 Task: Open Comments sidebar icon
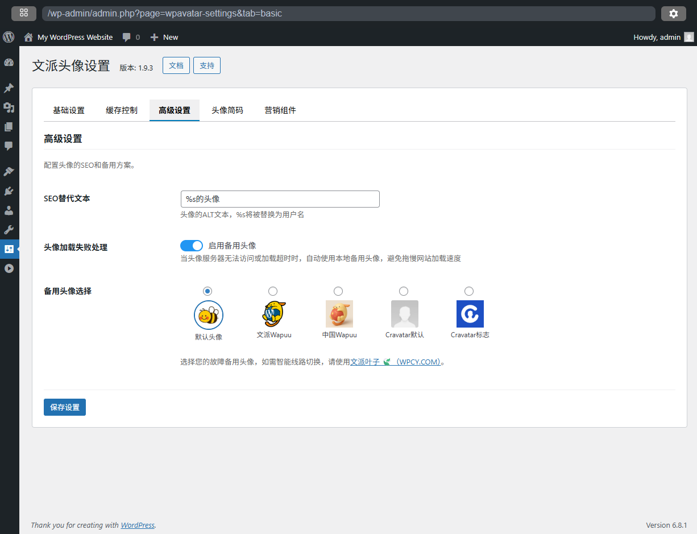tap(9, 146)
